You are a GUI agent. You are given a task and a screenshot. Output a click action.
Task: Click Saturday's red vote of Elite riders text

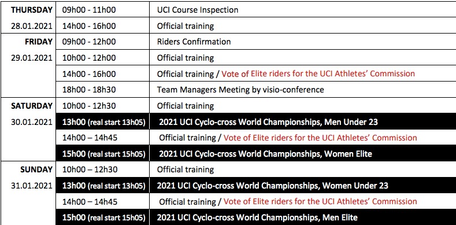point(320,138)
